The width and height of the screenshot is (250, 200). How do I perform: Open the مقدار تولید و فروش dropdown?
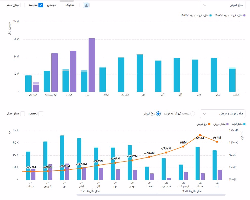(x=223, y=114)
